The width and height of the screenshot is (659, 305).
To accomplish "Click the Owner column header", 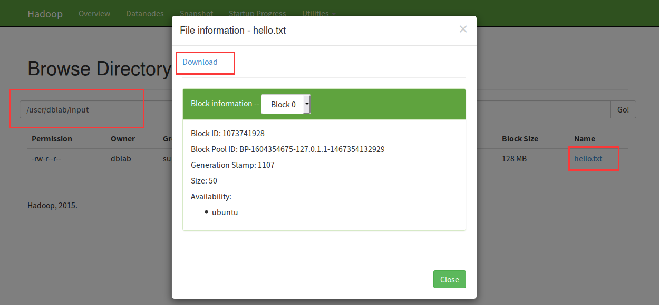I will [x=123, y=139].
